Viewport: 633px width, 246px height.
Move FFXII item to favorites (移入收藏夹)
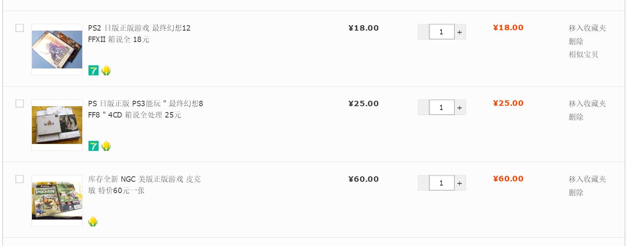[x=587, y=28]
